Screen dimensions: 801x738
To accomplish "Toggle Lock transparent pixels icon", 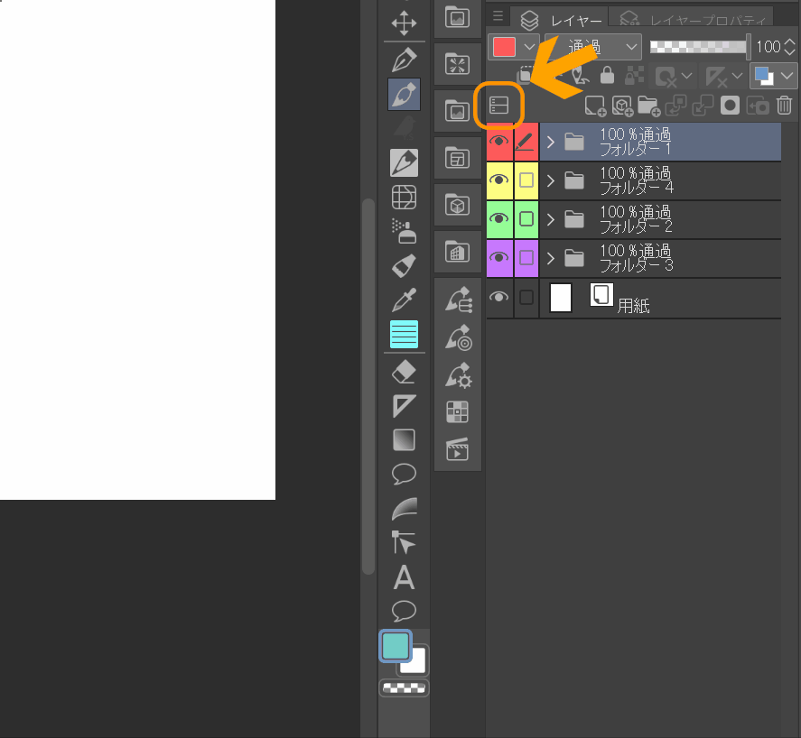I will (x=635, y=76).
